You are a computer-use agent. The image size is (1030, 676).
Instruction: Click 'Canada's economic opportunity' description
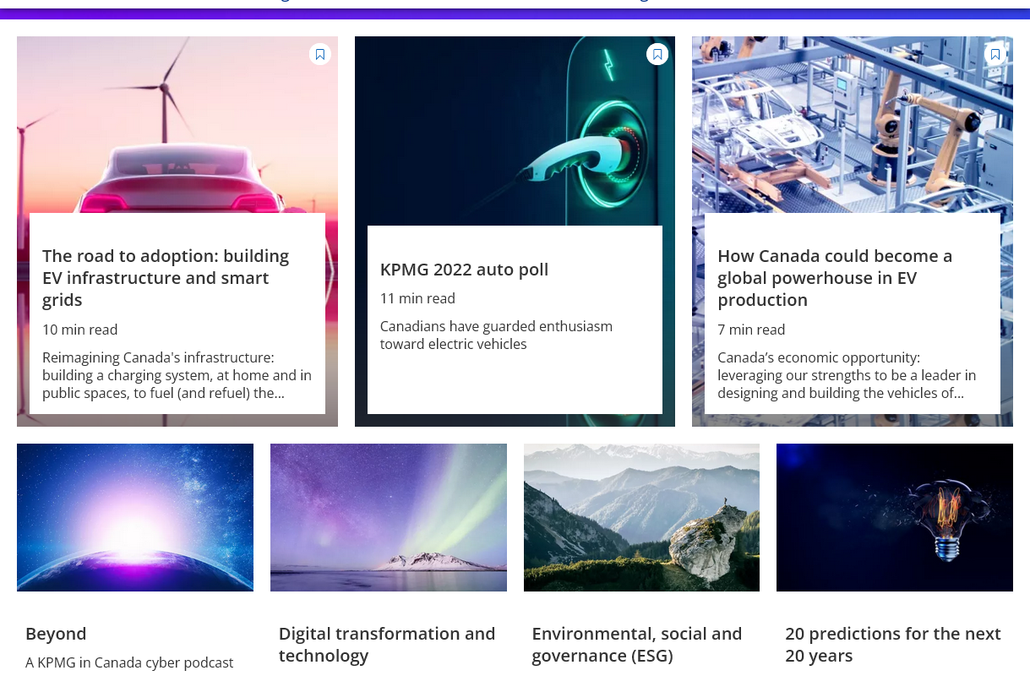point(847,375)
